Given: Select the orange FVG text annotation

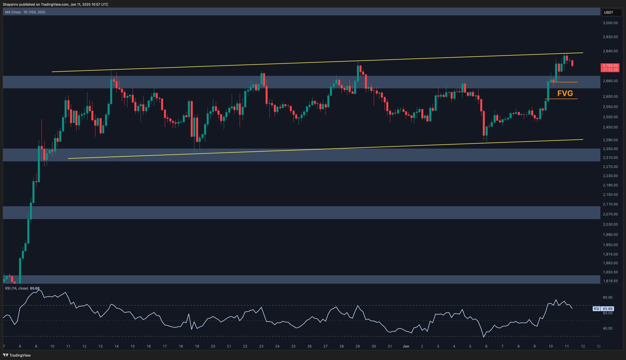Looking at the screenshot, I should pos(565,93).
